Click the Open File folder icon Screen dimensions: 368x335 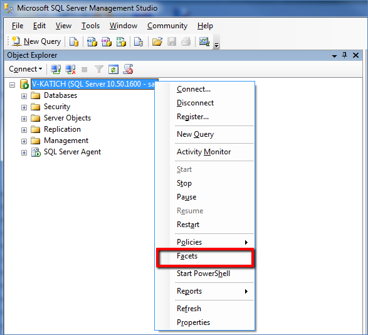[x=157, y=42]
